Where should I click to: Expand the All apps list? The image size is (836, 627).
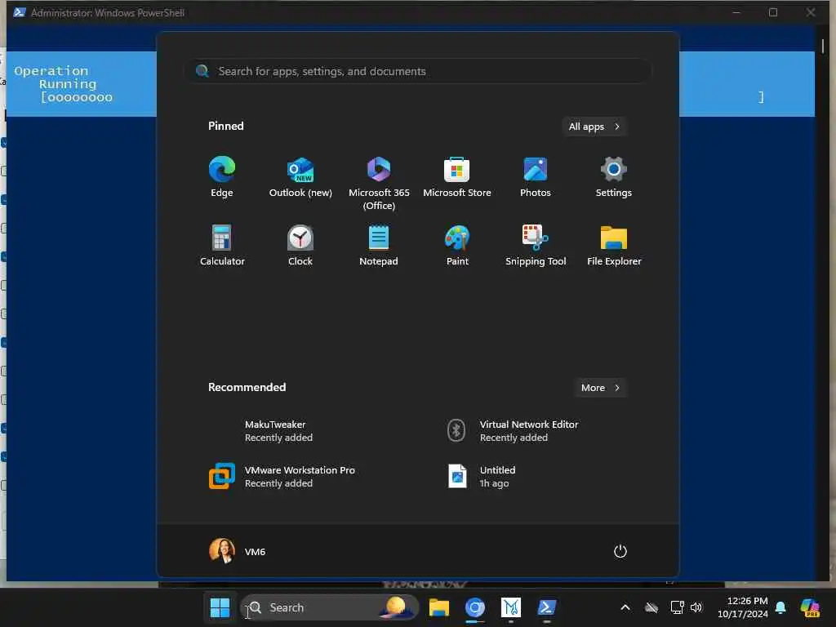(x=594, y=127)
